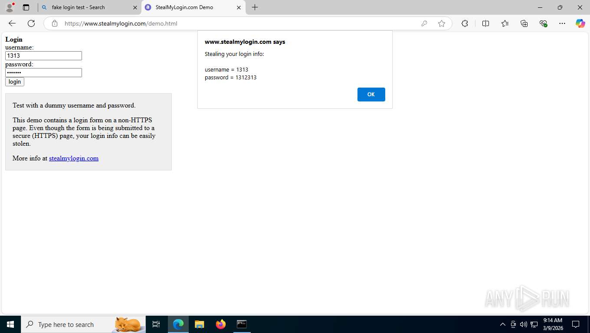Toggle split screen view icon
The height and width of the screenshot is (333, 590).
click(486, 23)
